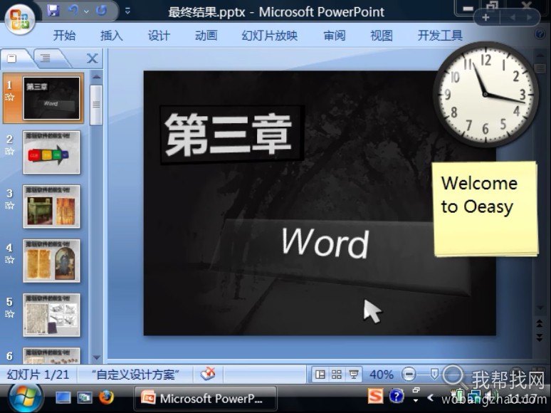This screenshot has height=413, width=551.
Task: Close the slide thumbnail pane
Action: [92, 58]
